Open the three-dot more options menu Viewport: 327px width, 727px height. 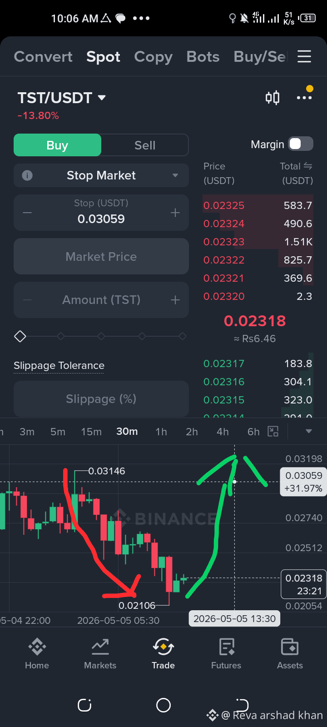click(x=304, y=98)
